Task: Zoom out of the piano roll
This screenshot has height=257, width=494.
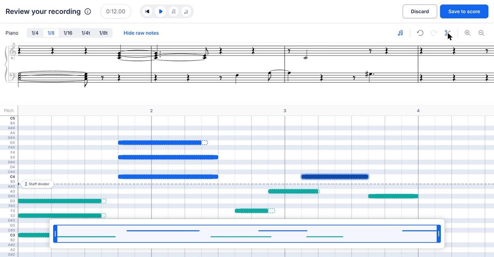Action: click(x=481, y=33)
